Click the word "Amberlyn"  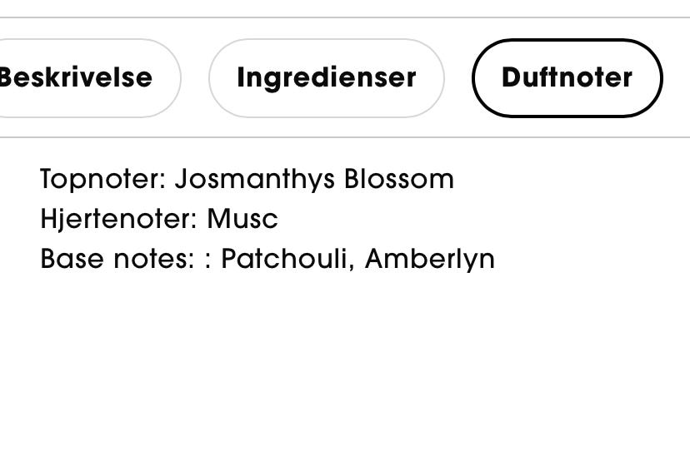(x=430, y=260)
